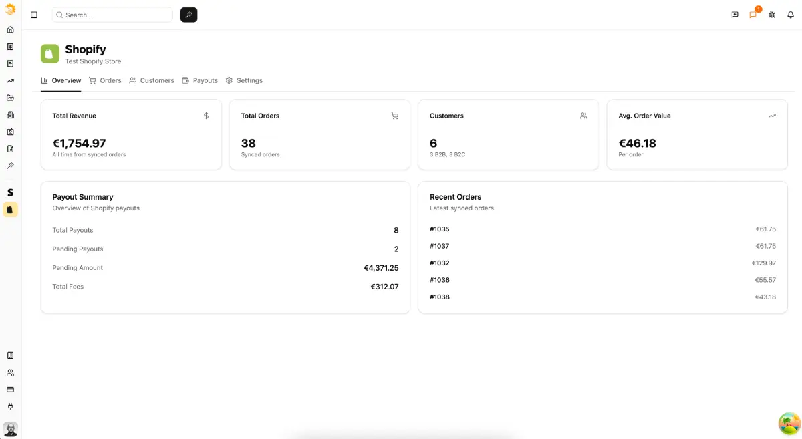Click the plug integrations icon in sidebar
This screenshot has height=439, width=802.
coord(10,406)
